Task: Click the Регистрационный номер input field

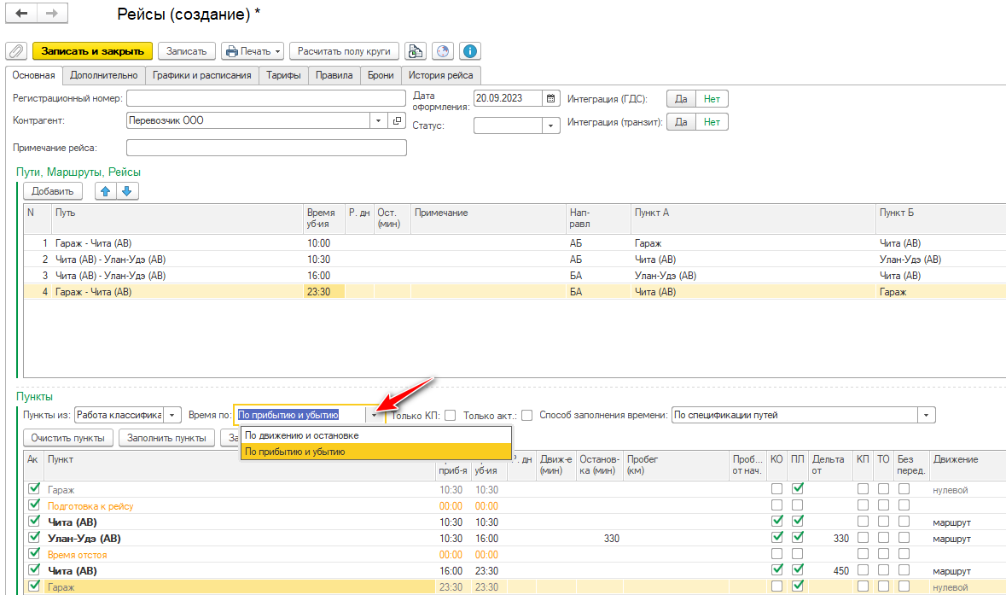Action: [266, 98]
